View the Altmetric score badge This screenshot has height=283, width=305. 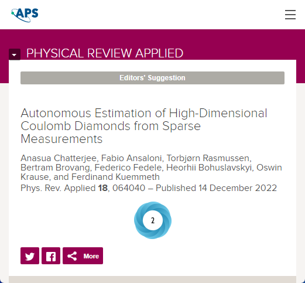pos(153,220)
